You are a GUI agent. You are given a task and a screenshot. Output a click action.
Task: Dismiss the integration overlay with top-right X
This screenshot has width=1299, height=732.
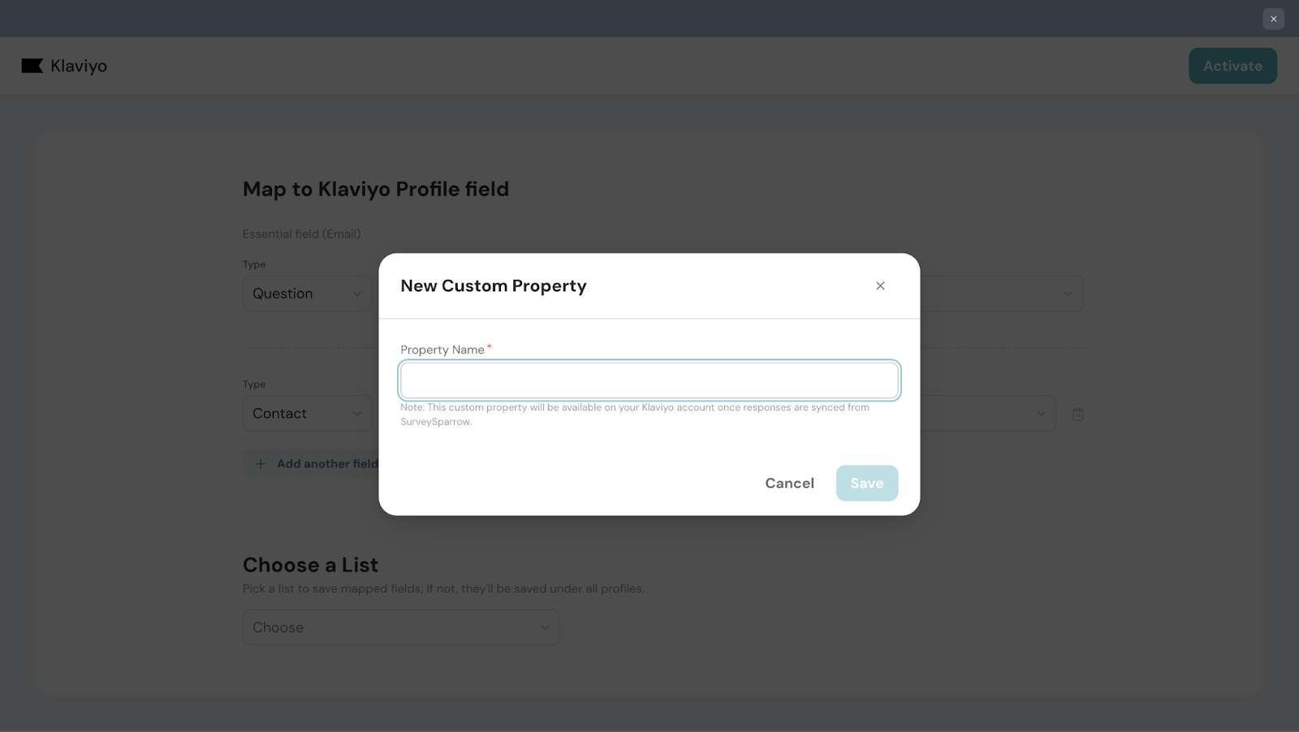1273,19
